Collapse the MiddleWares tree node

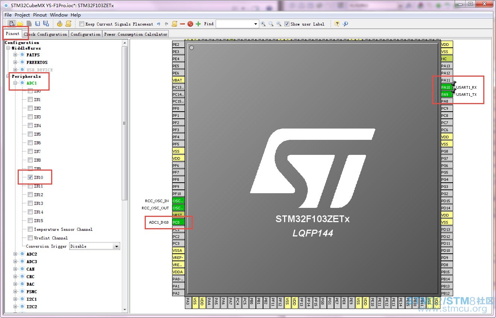click(x=8, y=48)
